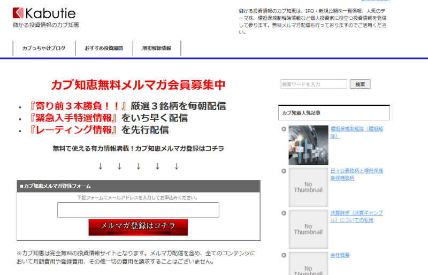Viewport: 428px width, 275px height.
Task: Click the 『緊急入手特選情報』 text
Action: click(x=72, y=118)
